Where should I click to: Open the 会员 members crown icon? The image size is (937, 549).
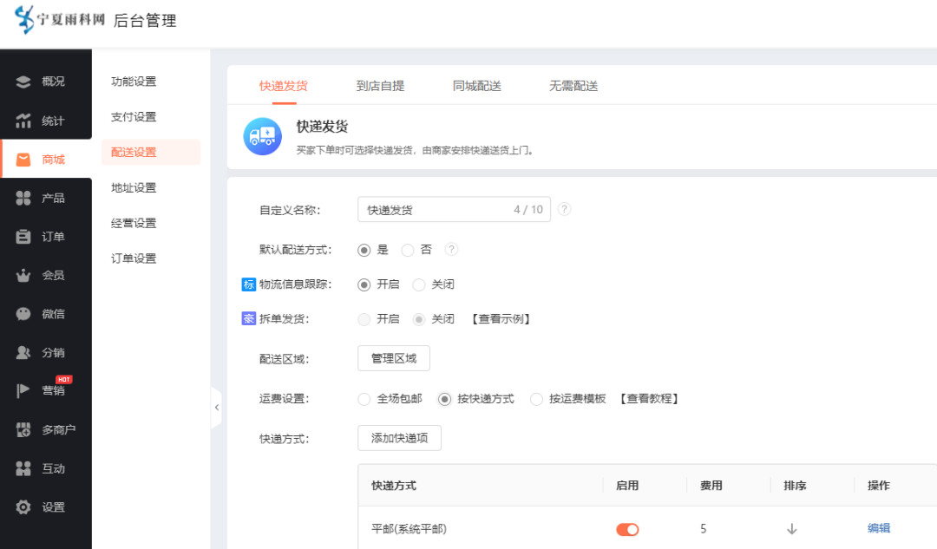pos(23,276)
